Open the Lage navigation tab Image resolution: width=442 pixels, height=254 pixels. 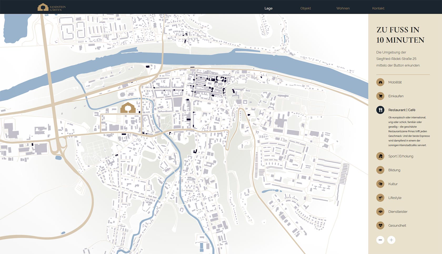click(x=268, y=8)
